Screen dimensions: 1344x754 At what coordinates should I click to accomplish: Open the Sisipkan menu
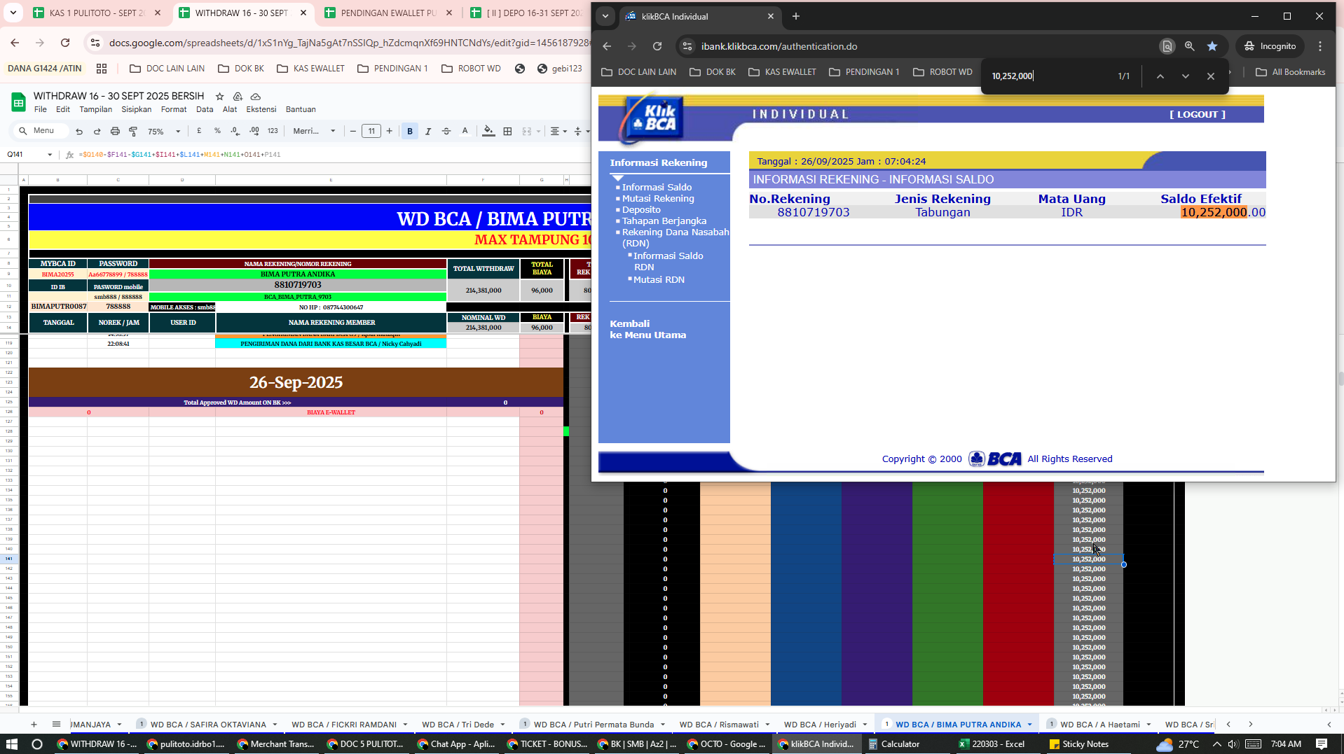137,109
